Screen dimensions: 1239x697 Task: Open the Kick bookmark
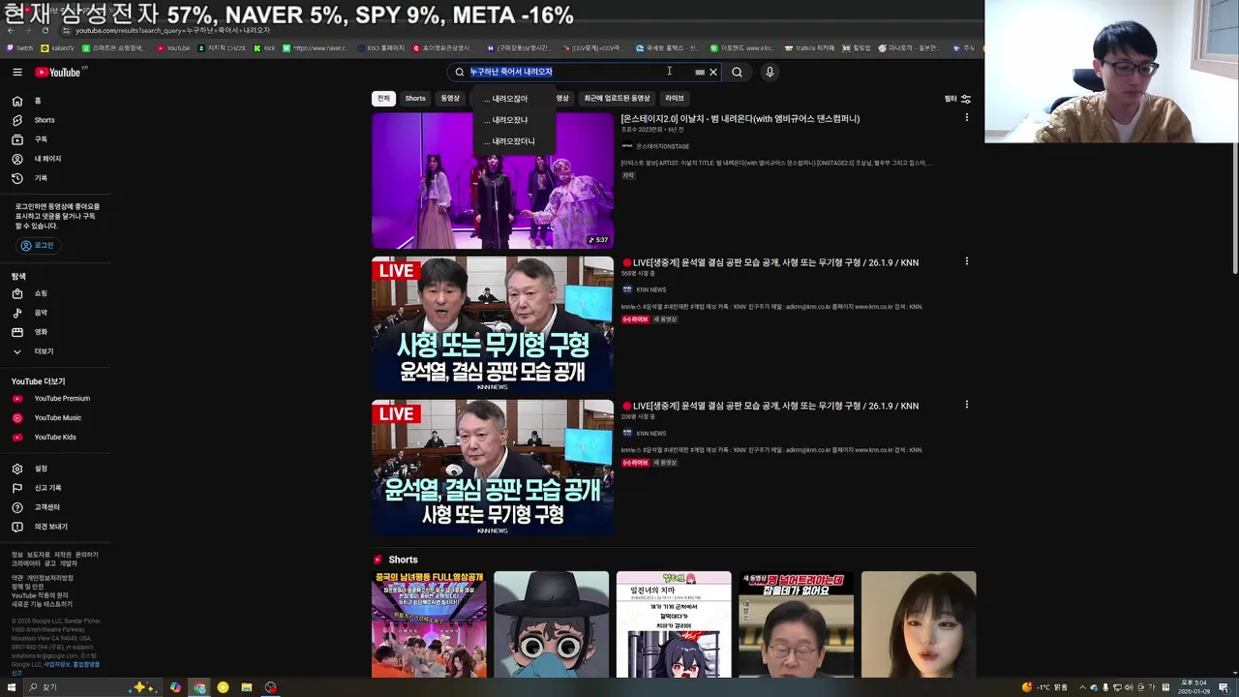pyautogui.click(x=264, y=47)
